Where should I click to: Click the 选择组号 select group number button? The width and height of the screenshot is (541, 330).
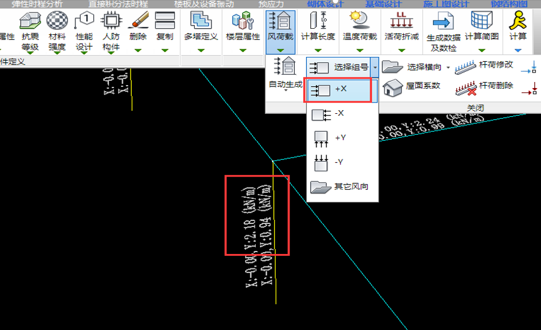tap(338, 67)
